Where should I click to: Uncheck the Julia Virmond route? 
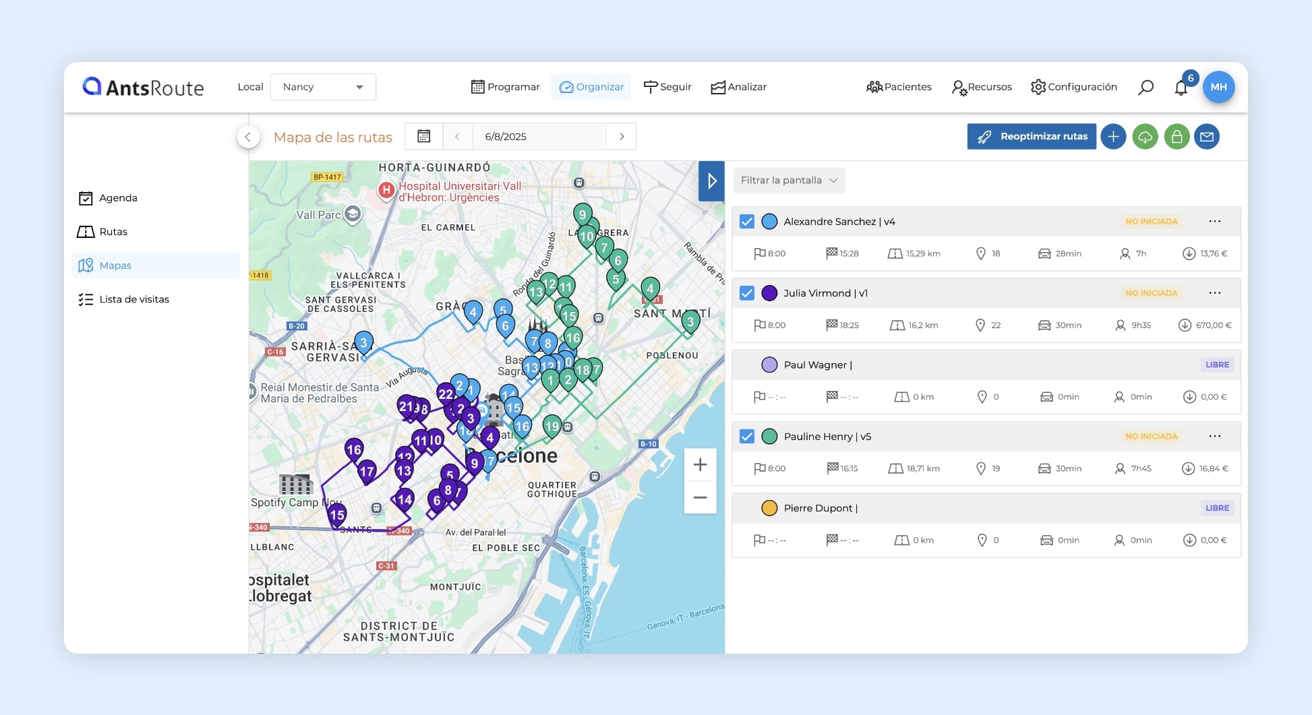(x=746, y=293)
